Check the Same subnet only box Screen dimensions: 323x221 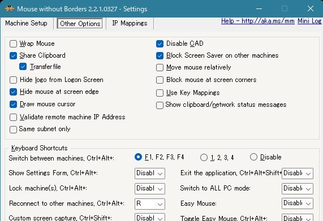point(14,129)
